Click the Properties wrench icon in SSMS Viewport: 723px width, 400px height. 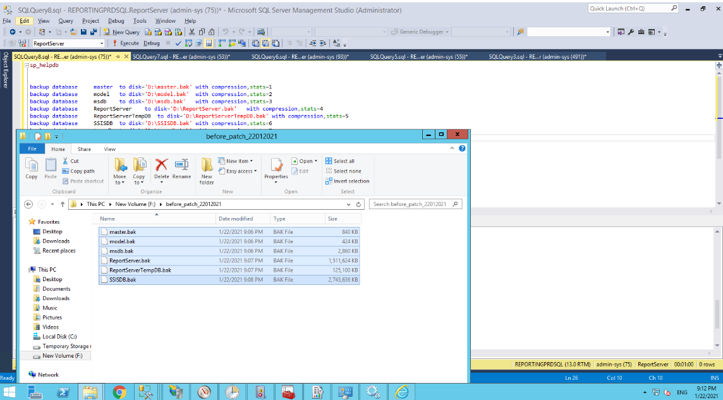coord(631,32)
